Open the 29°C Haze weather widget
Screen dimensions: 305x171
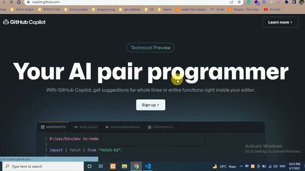tap(224, 167)
